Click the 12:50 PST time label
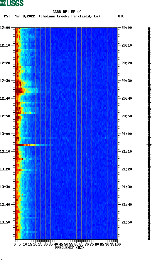 (x=5, y=116)
